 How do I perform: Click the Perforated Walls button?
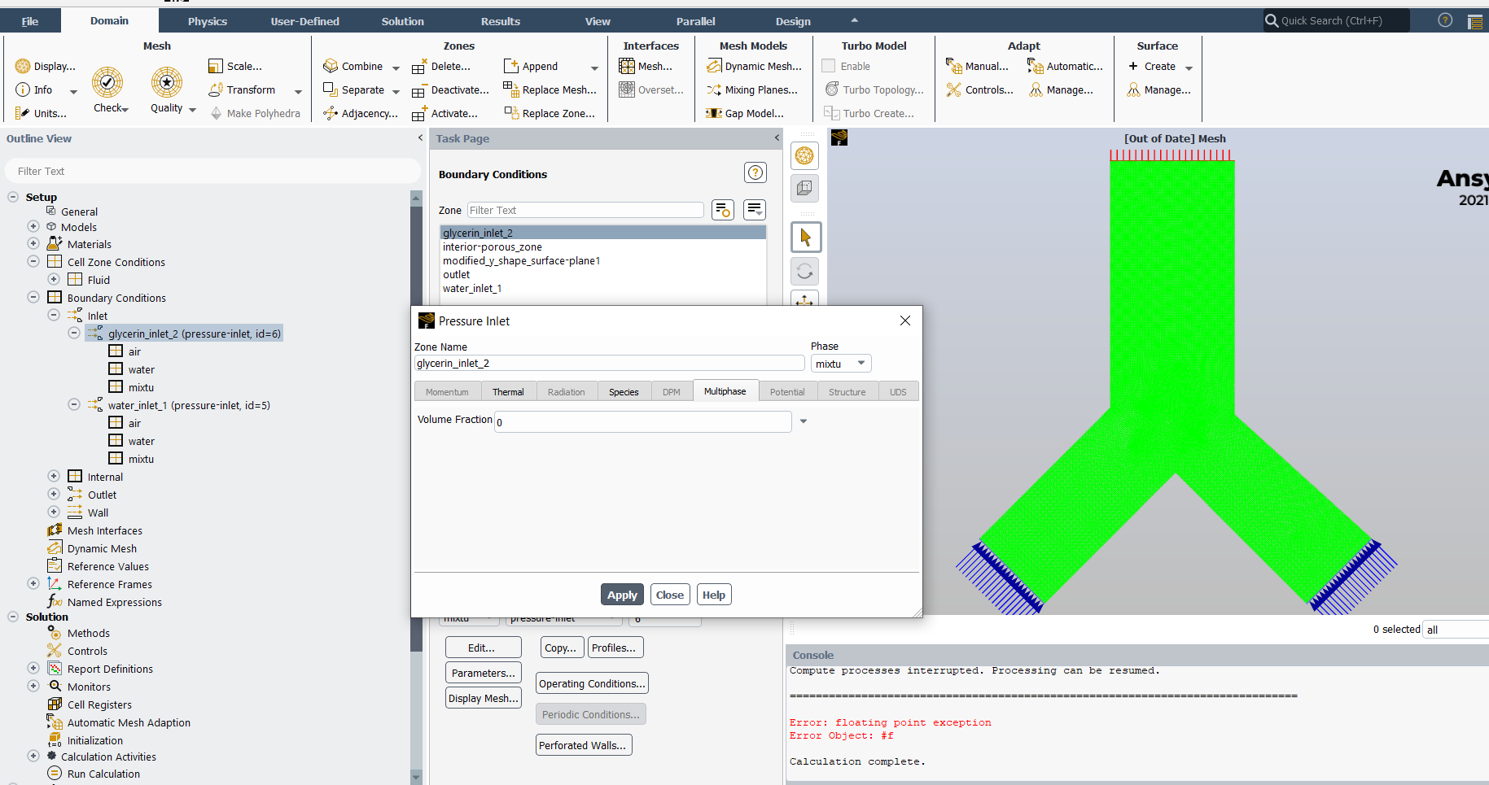pos(584,745)
